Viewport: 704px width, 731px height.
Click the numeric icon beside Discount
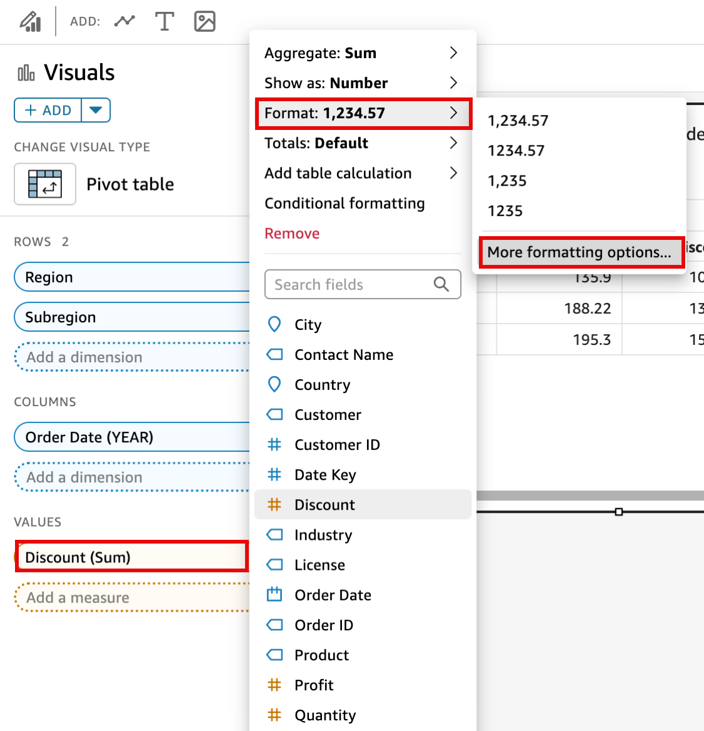click(x=274, y=504)
